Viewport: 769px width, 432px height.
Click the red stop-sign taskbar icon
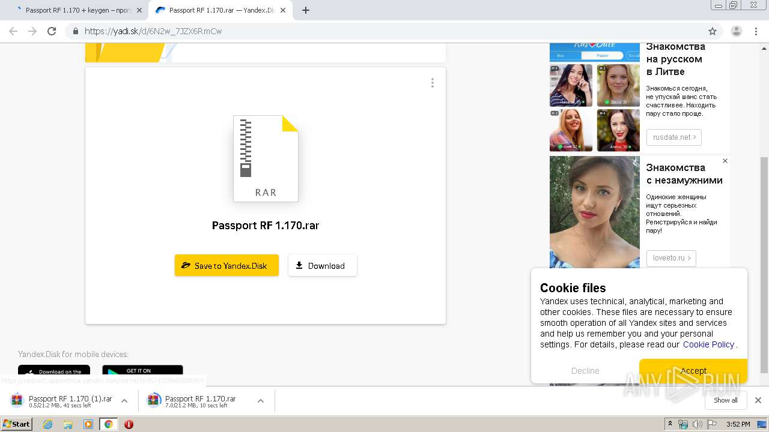(129, 424)
